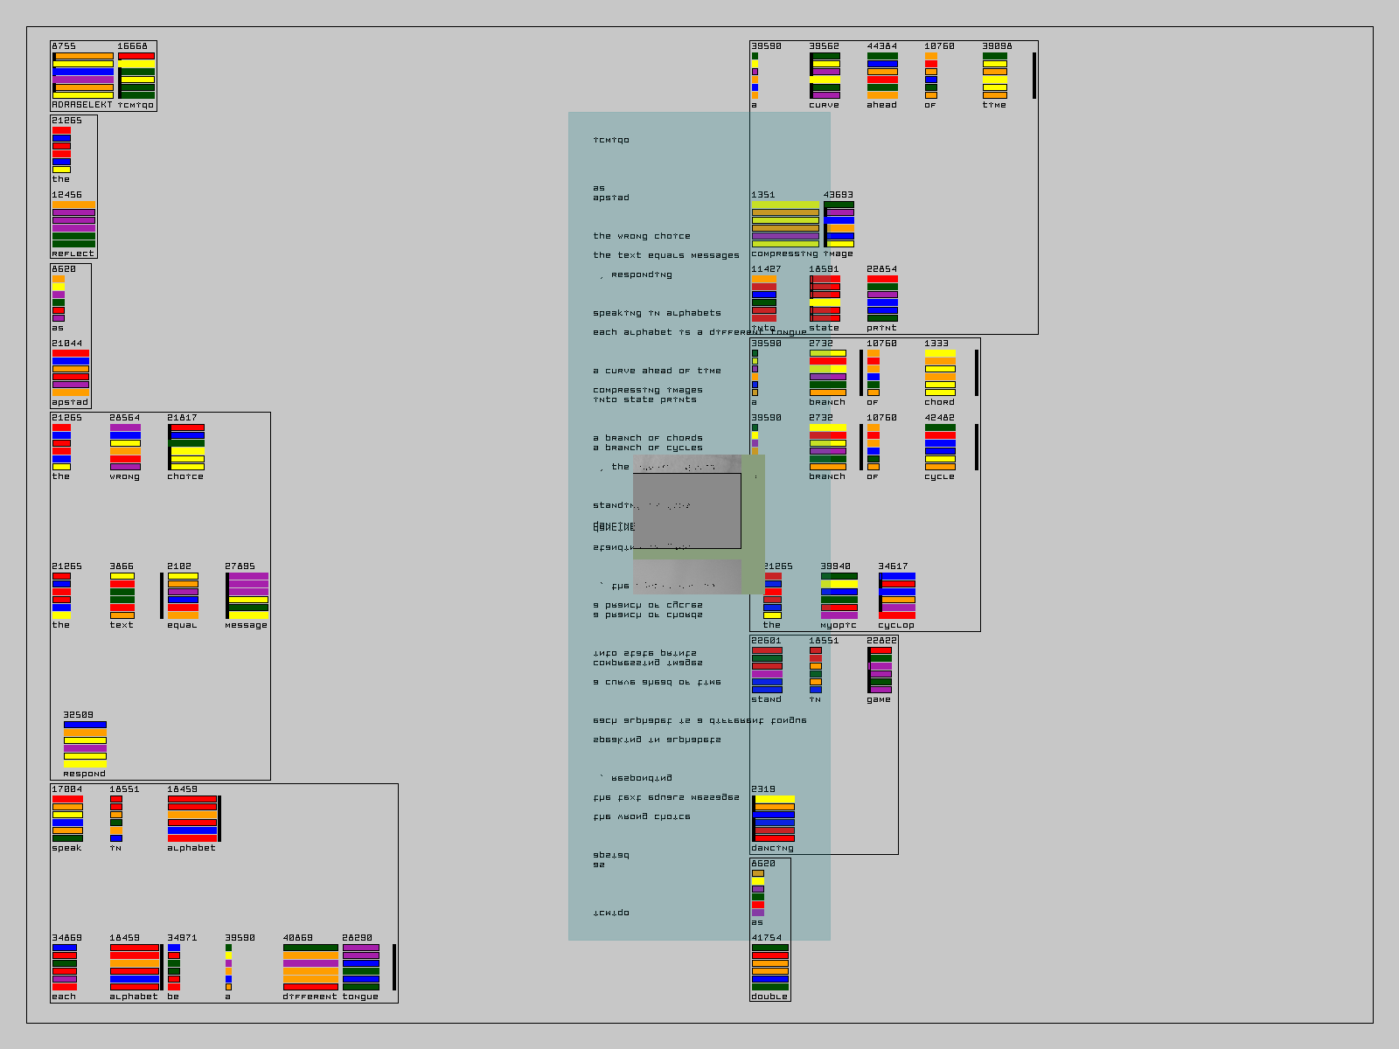This screenshot has height=1049, width=1399.
Task: Click the 'tongue' color bar block
Action: 361,967
